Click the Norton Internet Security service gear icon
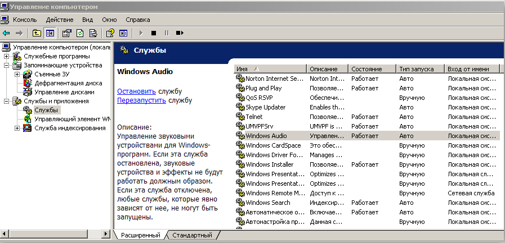 coord(240,78)
